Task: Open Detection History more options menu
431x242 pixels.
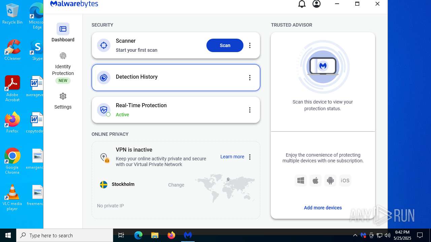Action: (x=250, y=78)
